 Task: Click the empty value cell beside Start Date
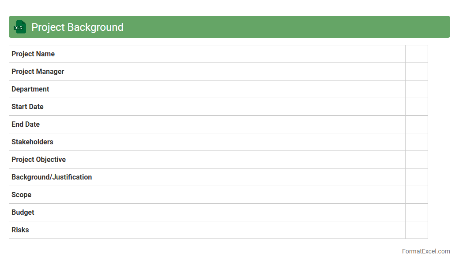(x=416, y=107)
